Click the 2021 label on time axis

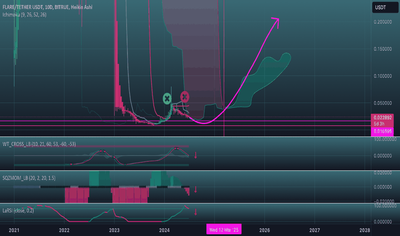[14, 230]
